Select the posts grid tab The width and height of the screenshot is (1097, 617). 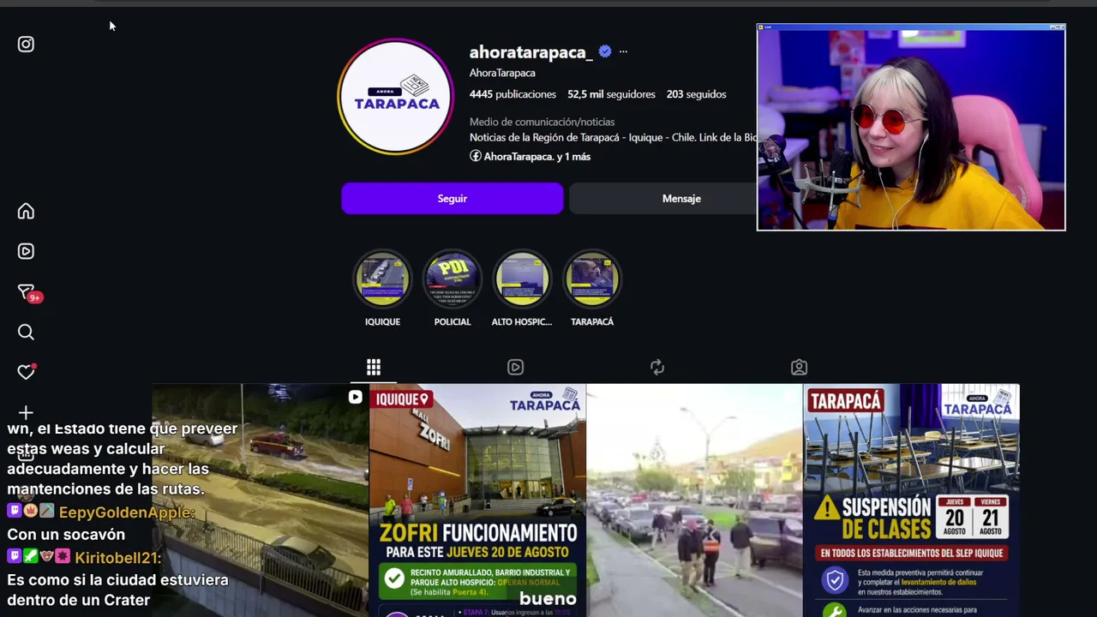click(x=374, y=368)
